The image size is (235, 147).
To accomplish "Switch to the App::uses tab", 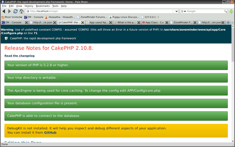I will 98,22.
